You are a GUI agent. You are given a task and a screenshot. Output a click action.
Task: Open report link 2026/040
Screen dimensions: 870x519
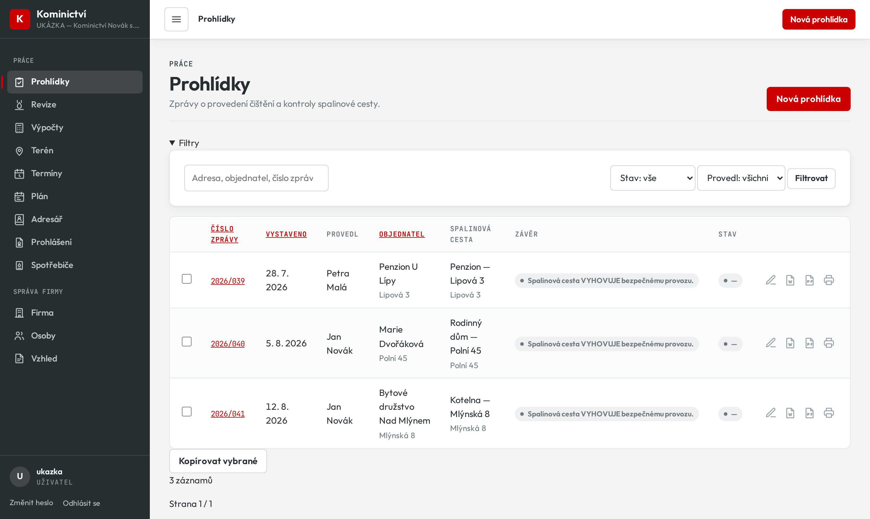click(227, 344)
